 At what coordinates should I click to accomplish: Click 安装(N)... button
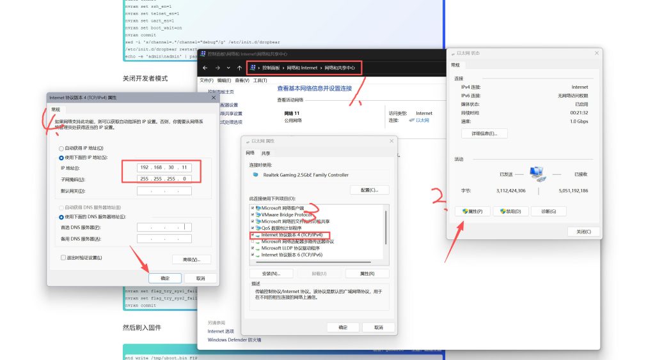(x=271, y=274)
